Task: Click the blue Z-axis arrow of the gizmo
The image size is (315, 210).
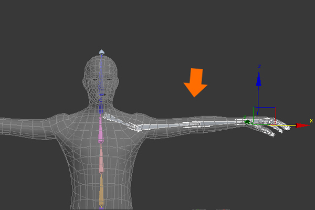Action: point(258,79)
